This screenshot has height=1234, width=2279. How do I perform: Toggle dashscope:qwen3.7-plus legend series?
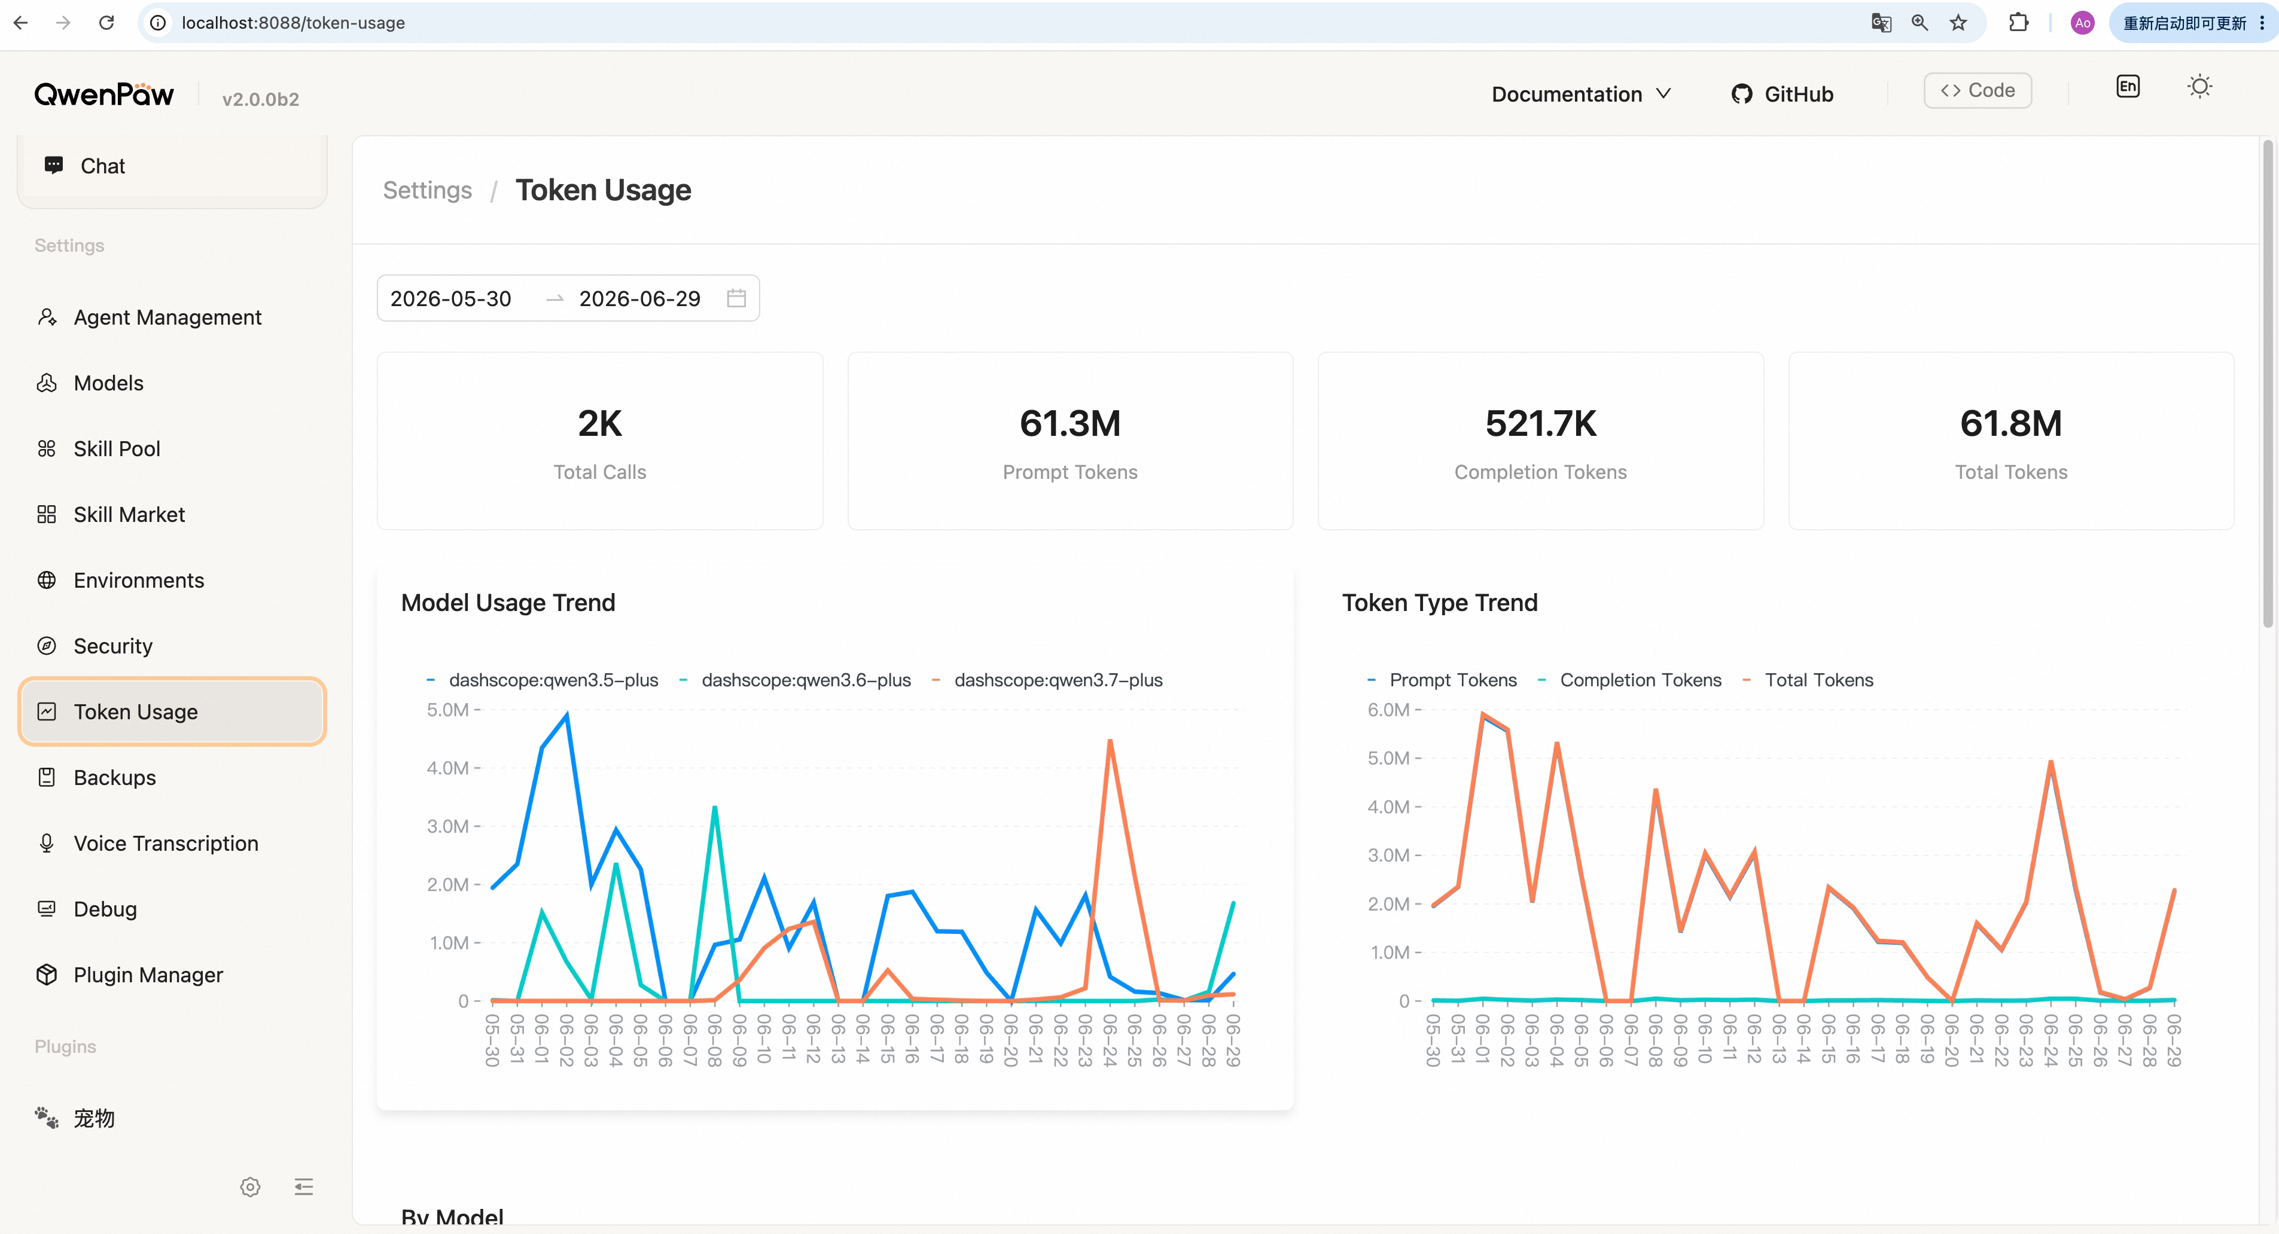coord(1047,680)
